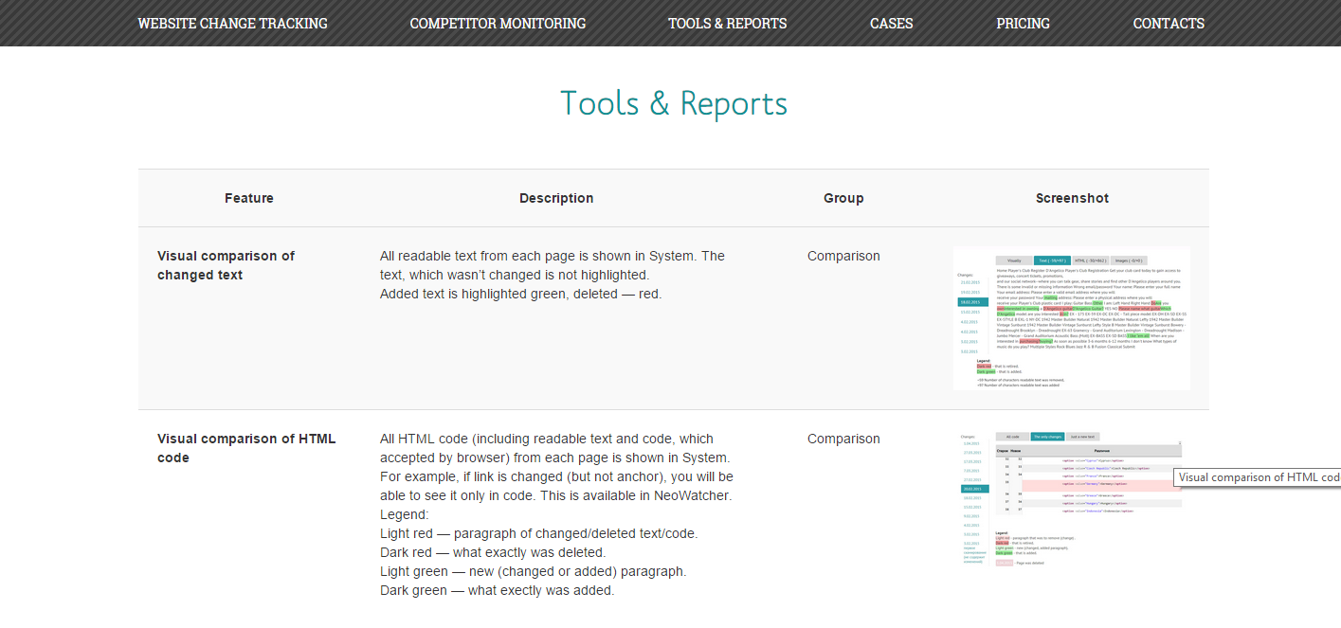Screen dimensions: 1341x628
Task: Open the Contacts navigation link
Action: 1169,24
